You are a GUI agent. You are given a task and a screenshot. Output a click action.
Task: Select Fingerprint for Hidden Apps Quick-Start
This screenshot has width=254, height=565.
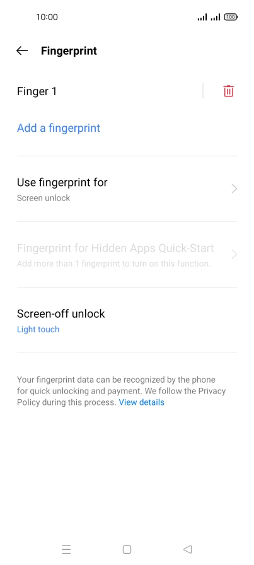(127, 254)
